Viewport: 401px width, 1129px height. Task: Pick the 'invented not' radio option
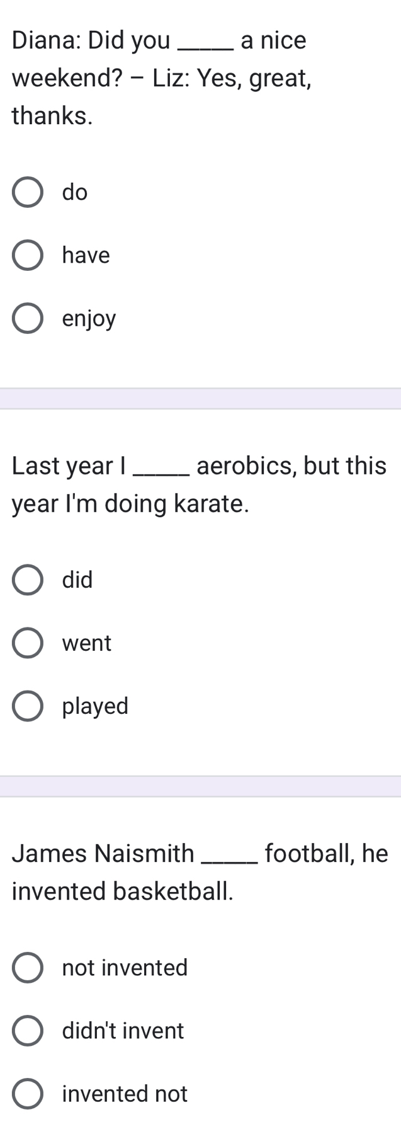click(x=28, y=1094)
